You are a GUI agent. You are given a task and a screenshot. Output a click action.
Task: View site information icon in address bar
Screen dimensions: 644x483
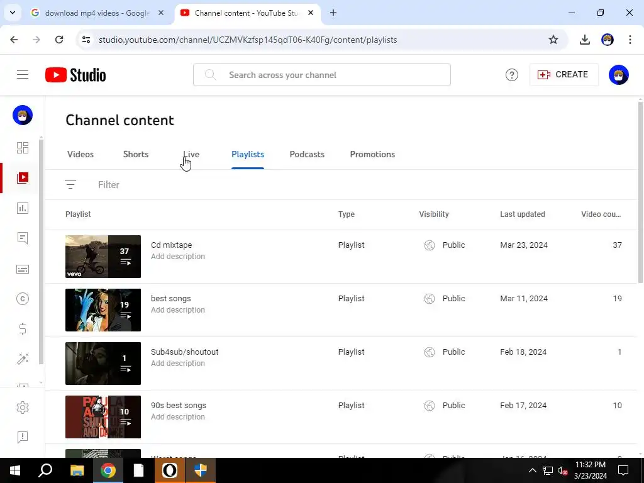(86, 40)
